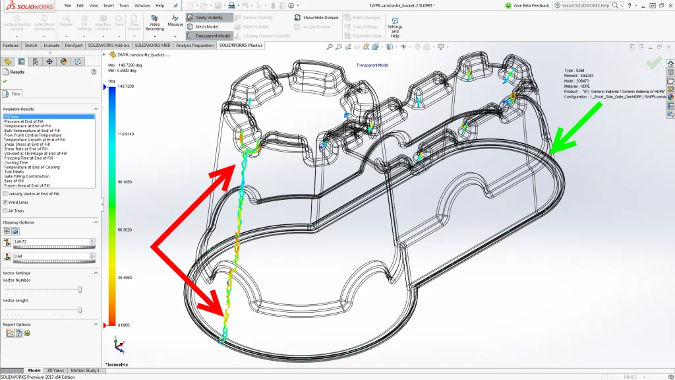Click the Vector Number slider handle
This screenshot has width=675, height=380.
[x=80, y=290]
